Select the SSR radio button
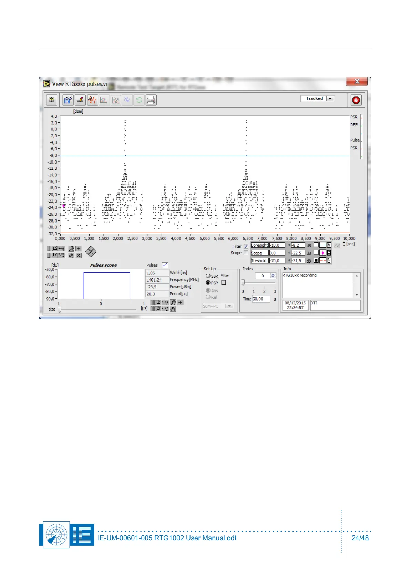Viewport: 410px width, 581px height. point(208,276)
